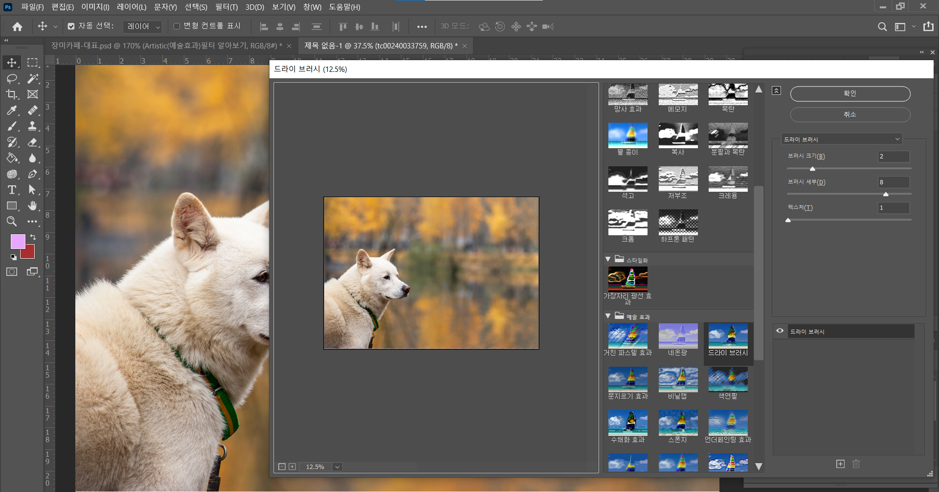939x492 pixels.
Task: Enable 변형 컨트롤 표시 checkbox
Action: [x=177, y=26]
